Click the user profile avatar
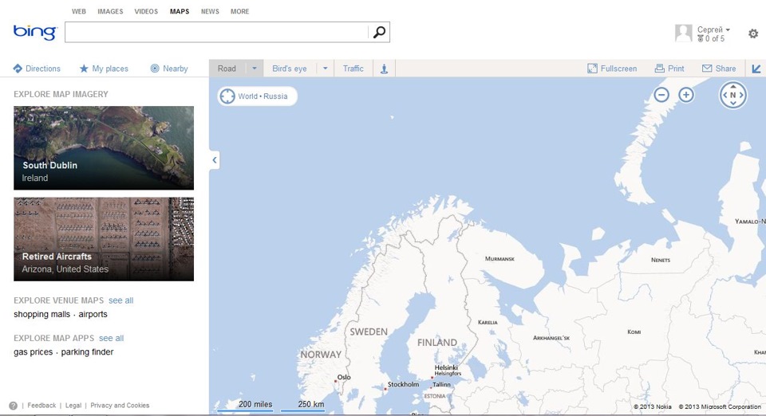The height and width of the screenshot is (416, 766). 684,33
